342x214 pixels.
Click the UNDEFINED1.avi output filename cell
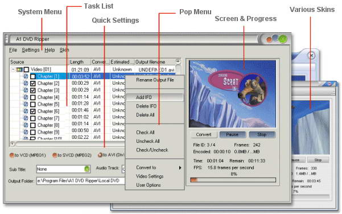point(156,70)
